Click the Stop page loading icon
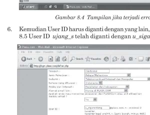150x115 pixels. [51, 59]
